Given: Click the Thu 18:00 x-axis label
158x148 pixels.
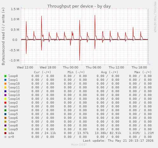Looking at the screenshot, I should pos(139,68).
